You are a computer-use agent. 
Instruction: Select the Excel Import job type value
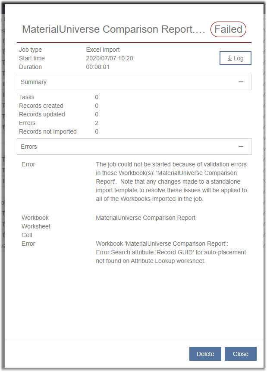tap(103, 50)
